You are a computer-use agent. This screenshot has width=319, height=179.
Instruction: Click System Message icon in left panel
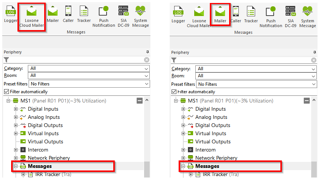click(x=140, y=17)
